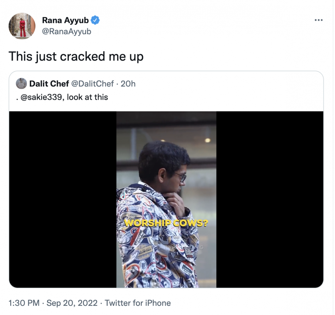Image resolution: width=335 pixels, height=315 pixels.
Task: Play the embedded TikTok video
Action: click(x=166, y=200)
